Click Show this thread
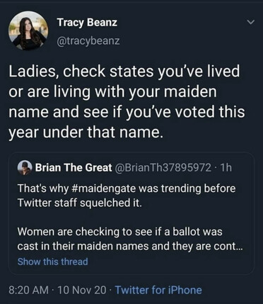Screen dimensions: 263x304 (x=53, y=261)
